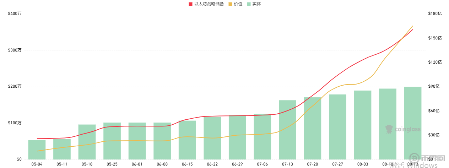Click the x-axis label 06-15
449x168 pixels.
[187, 164]
